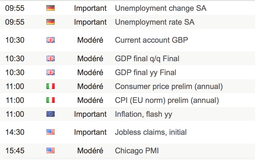Click EU flag beside Inflation, flash yy
This screenshot has height=160, width=255.
coord(51,114)
